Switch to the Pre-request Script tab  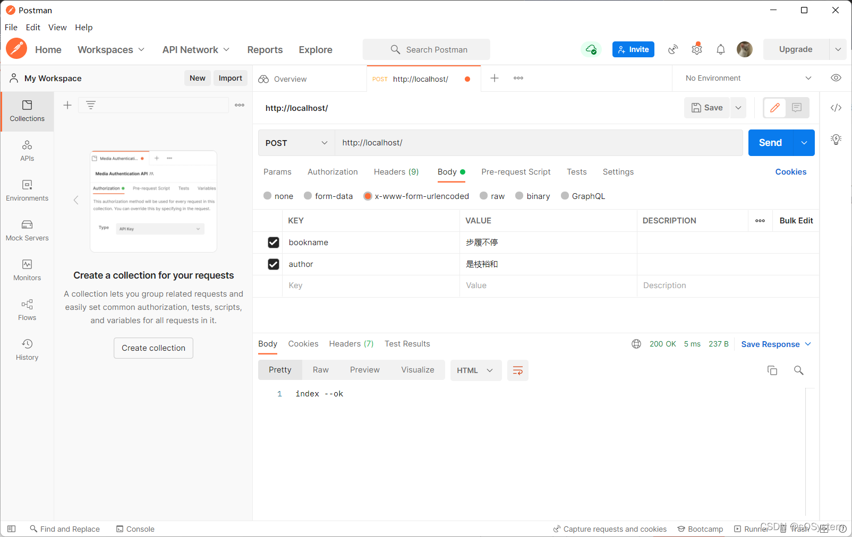pos(516,172)
